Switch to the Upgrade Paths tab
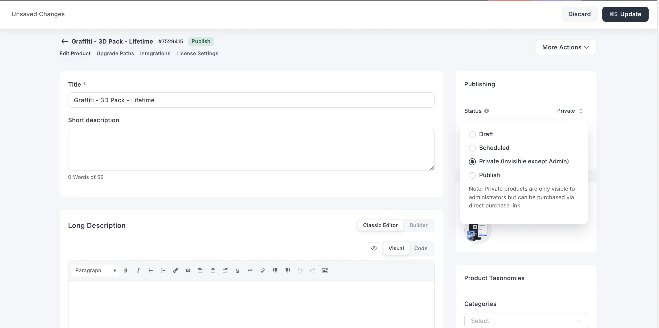659x328 pixels. [115, 53]
